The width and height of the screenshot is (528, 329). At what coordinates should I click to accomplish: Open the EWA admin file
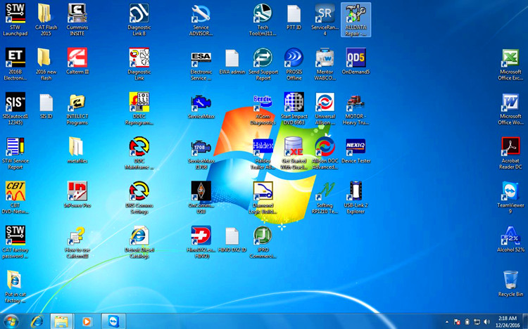pyautogui.click(x=232, y=61)
